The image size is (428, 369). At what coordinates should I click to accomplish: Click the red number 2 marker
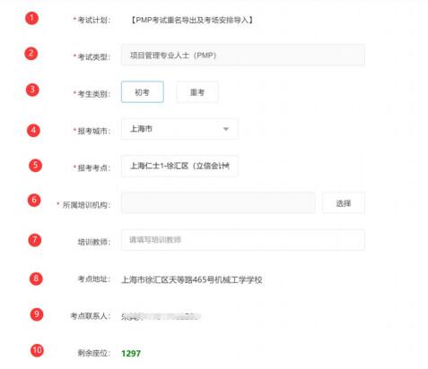coord(31,54)
